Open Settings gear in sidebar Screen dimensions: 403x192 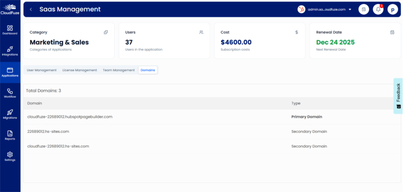10,154
